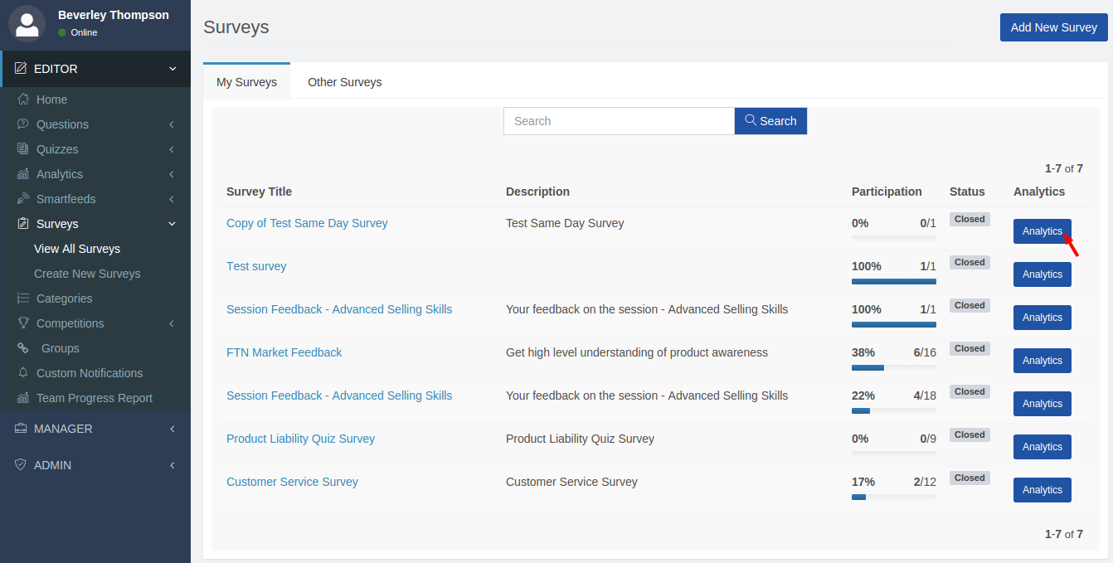Screen dimensions: 1113x563
Task: Click the Custom Notifications bell icon
Action: click(x=23, y=373)
